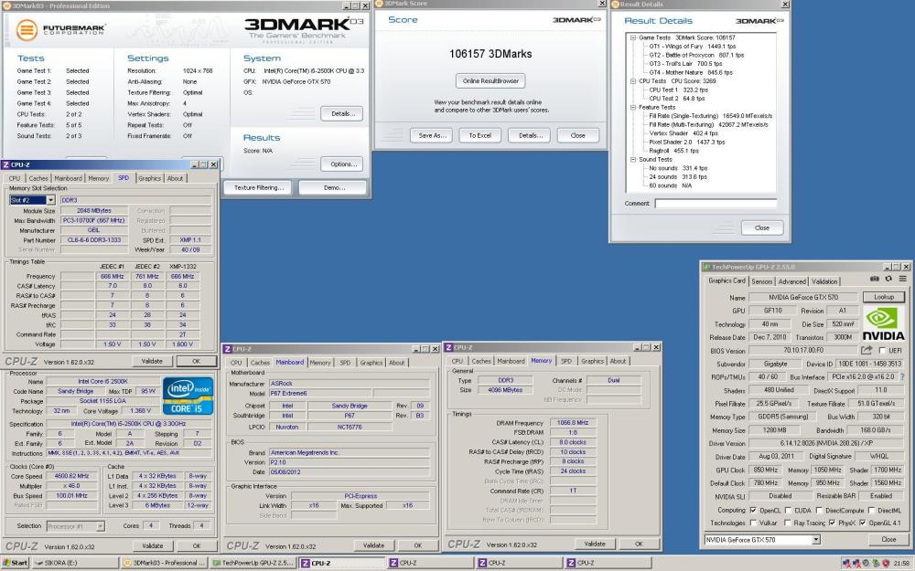Uncheck the PhysX checkbox in GPU-Z
This screenshot has width=915, height=571.
[x=833, y=523]
